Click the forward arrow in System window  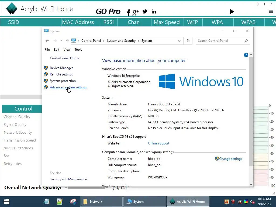(55, 41)
